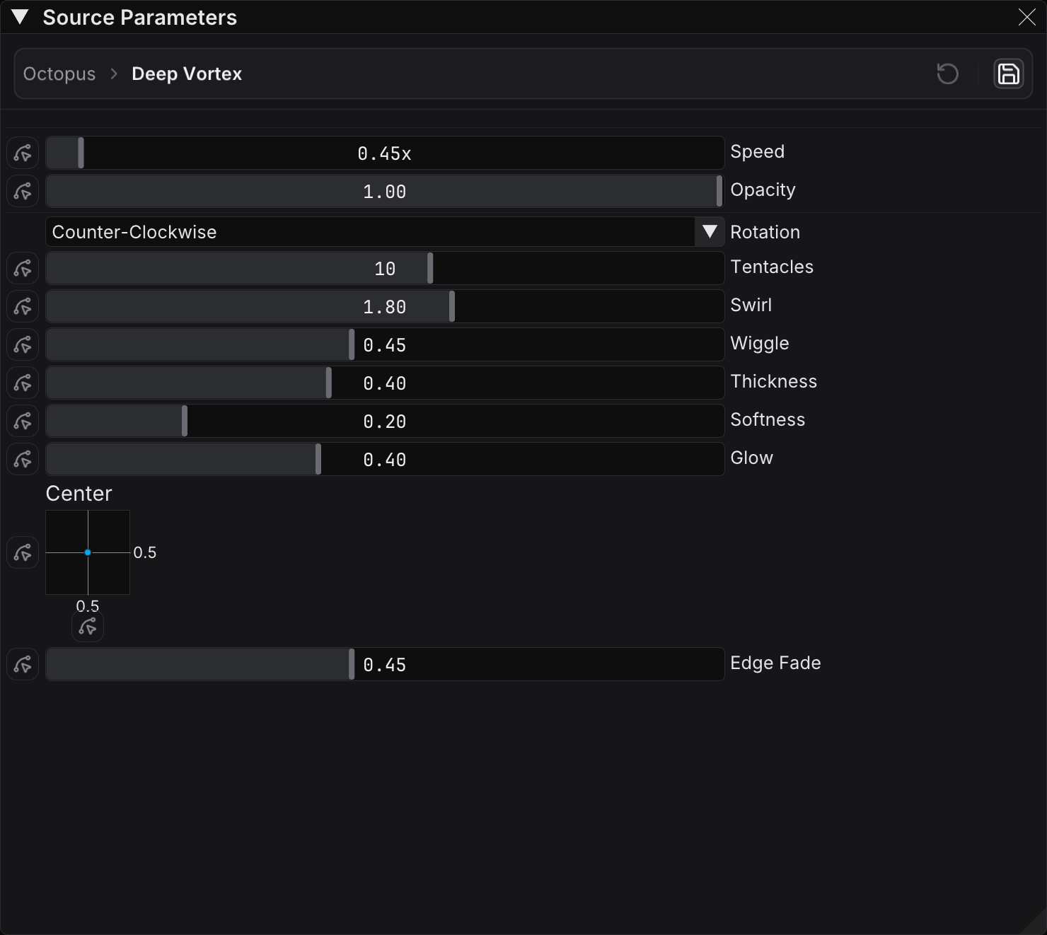Click the modulation icon beside Glow slider

pos(23,459)
